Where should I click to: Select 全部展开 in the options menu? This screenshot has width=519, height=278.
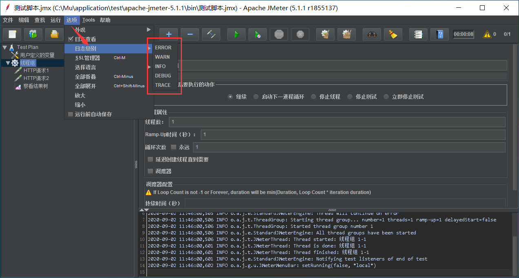[86, 86]
